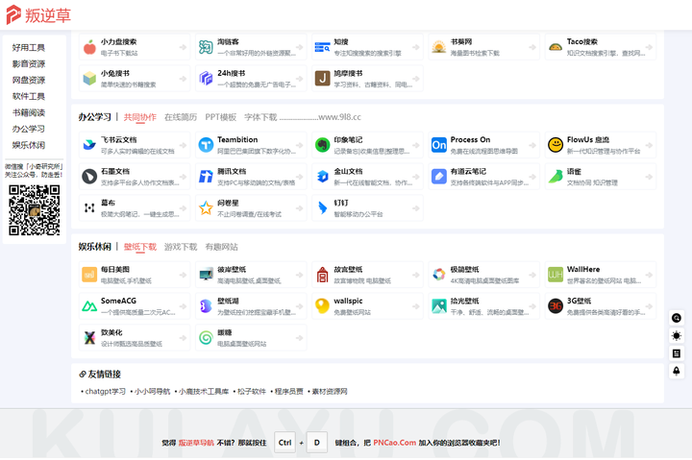Viewport: 692px width, 460px height.
Task: Select 办公学习 in sidebar
Action: tap(29, 129)
